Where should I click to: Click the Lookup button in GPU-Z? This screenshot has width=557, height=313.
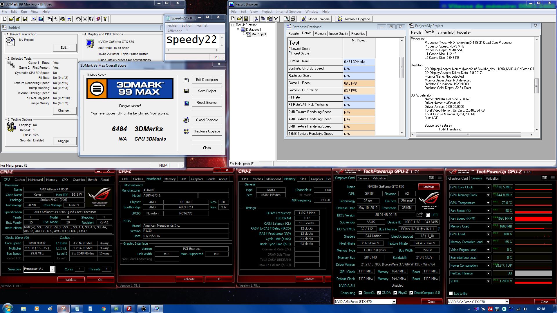[x=428, y=187]
